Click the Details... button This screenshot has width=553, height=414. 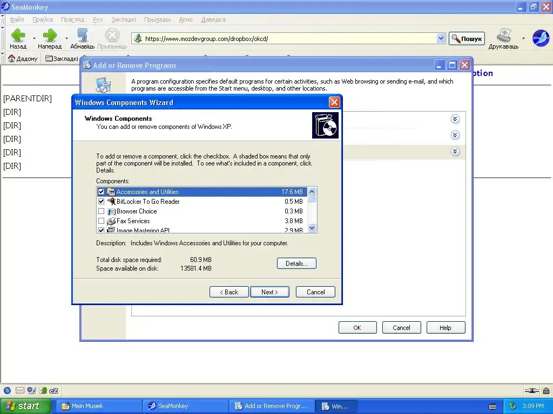click(296, 263)
